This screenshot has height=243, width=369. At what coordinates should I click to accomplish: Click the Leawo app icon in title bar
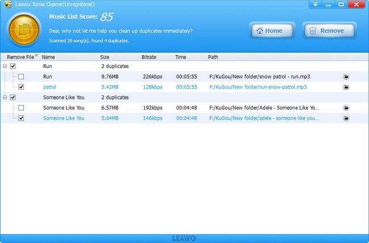click(x=7, y=5)
